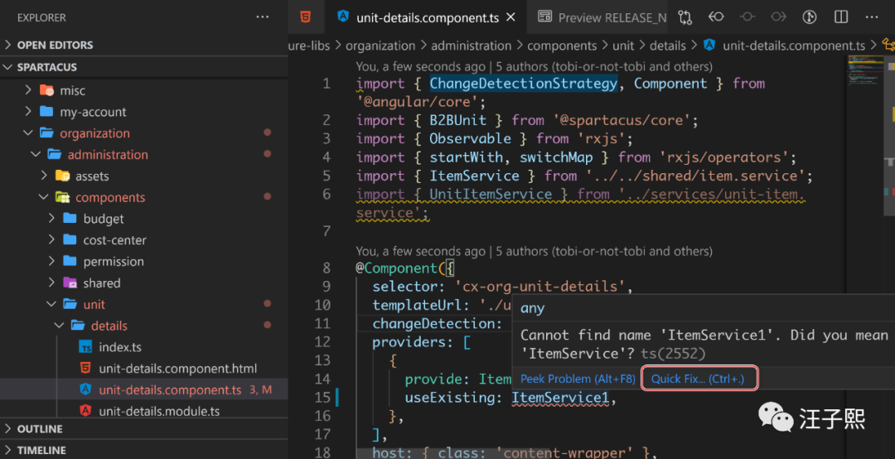Click the timeline/file history circle icon
This screenshot has height=459, width=895.
pyautogui.click(x=747, y=17)
